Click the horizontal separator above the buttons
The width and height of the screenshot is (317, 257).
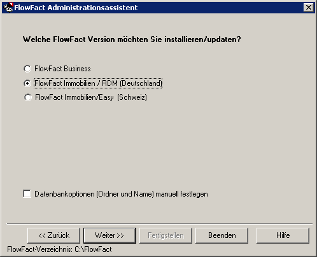point(159,223)
